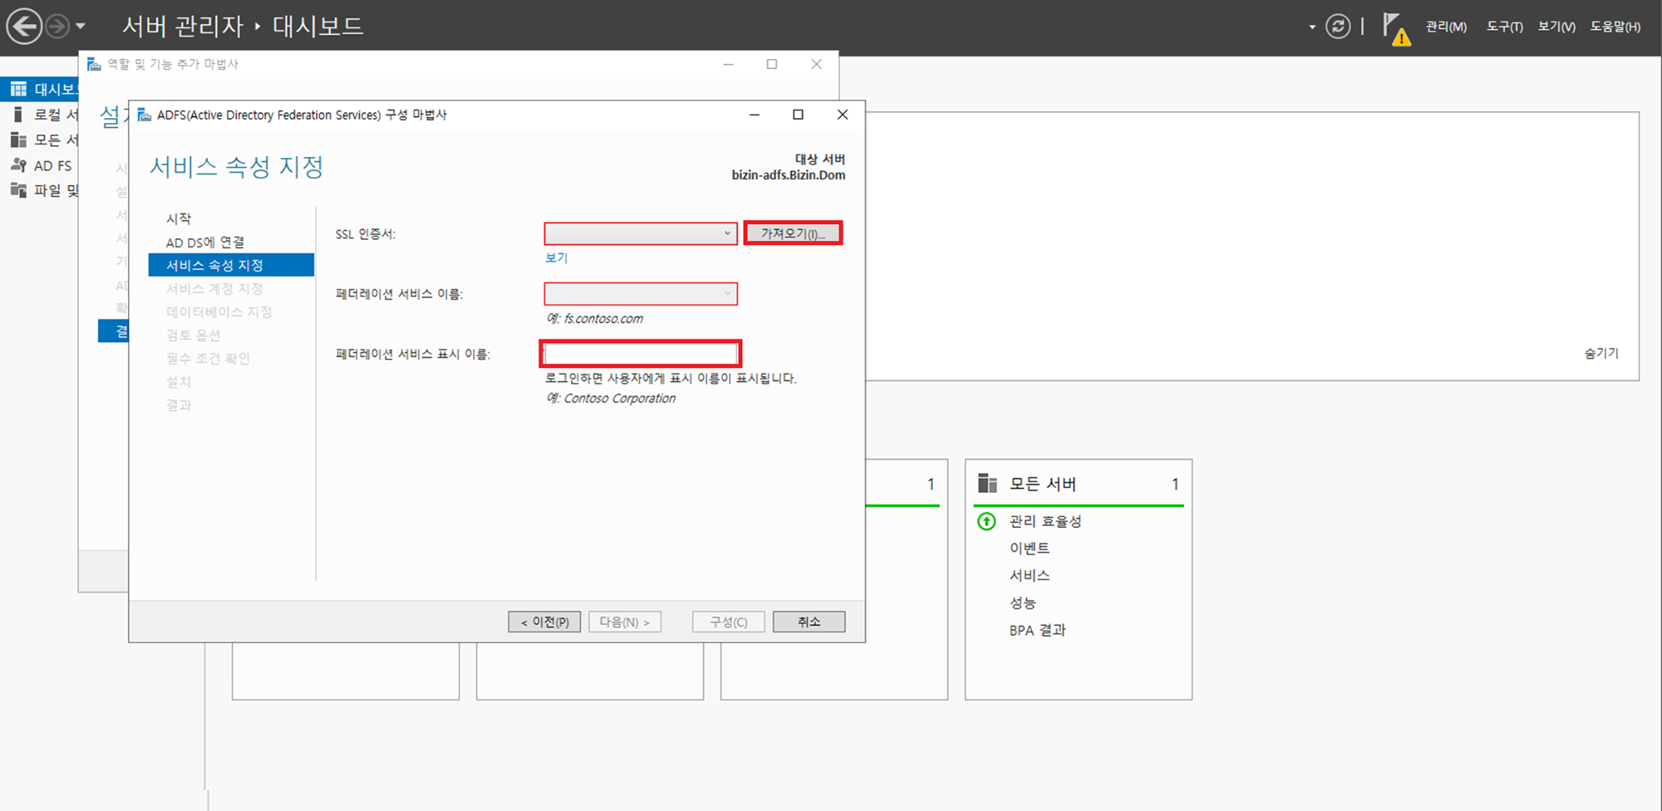Click the 다음(N) > button
This screenshot has height=811, width=1662.
coord(625,622)
